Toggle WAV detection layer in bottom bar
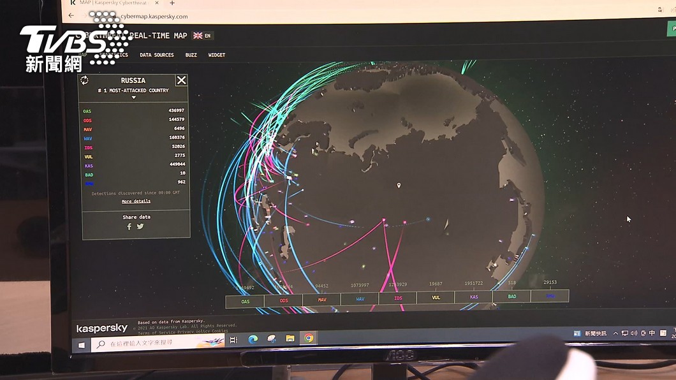This screenshot has height=380, width=676. coord(360,298)
